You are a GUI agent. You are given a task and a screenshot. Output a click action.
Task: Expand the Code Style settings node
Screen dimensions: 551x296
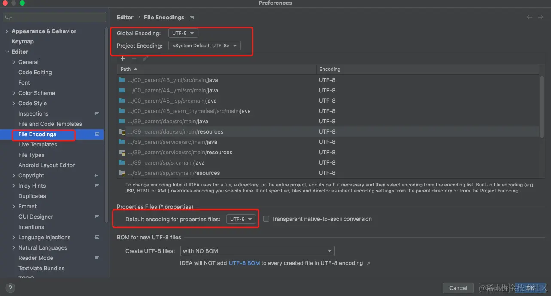[14, 104]
